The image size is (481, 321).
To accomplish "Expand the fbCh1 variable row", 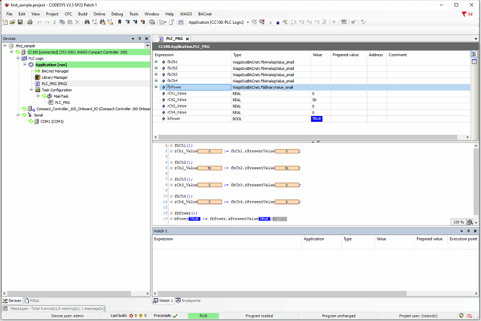I will tap(156, 62).
